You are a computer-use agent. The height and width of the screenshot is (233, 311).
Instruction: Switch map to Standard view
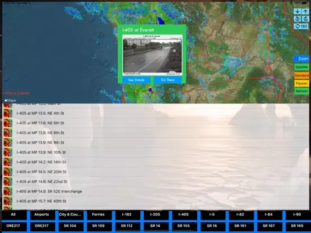click(x=301, y=75)
